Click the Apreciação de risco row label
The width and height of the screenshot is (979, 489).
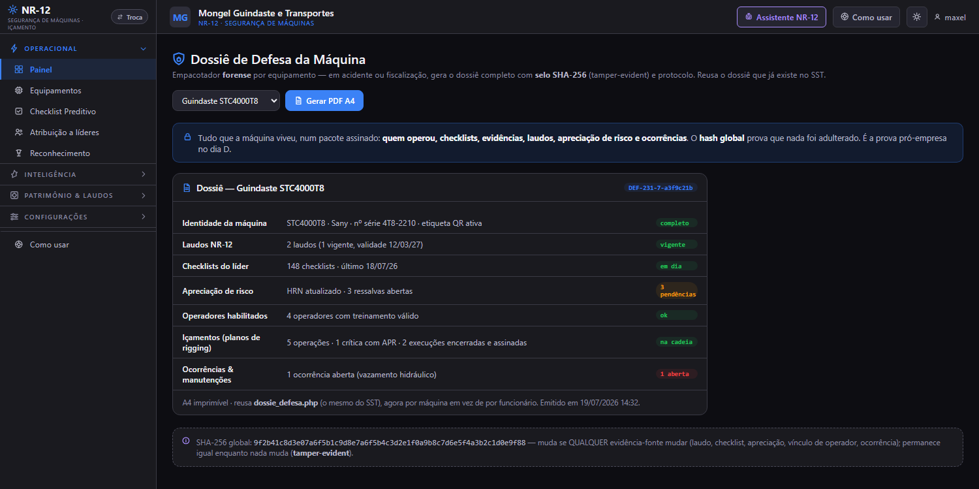(x=217, y=291)
